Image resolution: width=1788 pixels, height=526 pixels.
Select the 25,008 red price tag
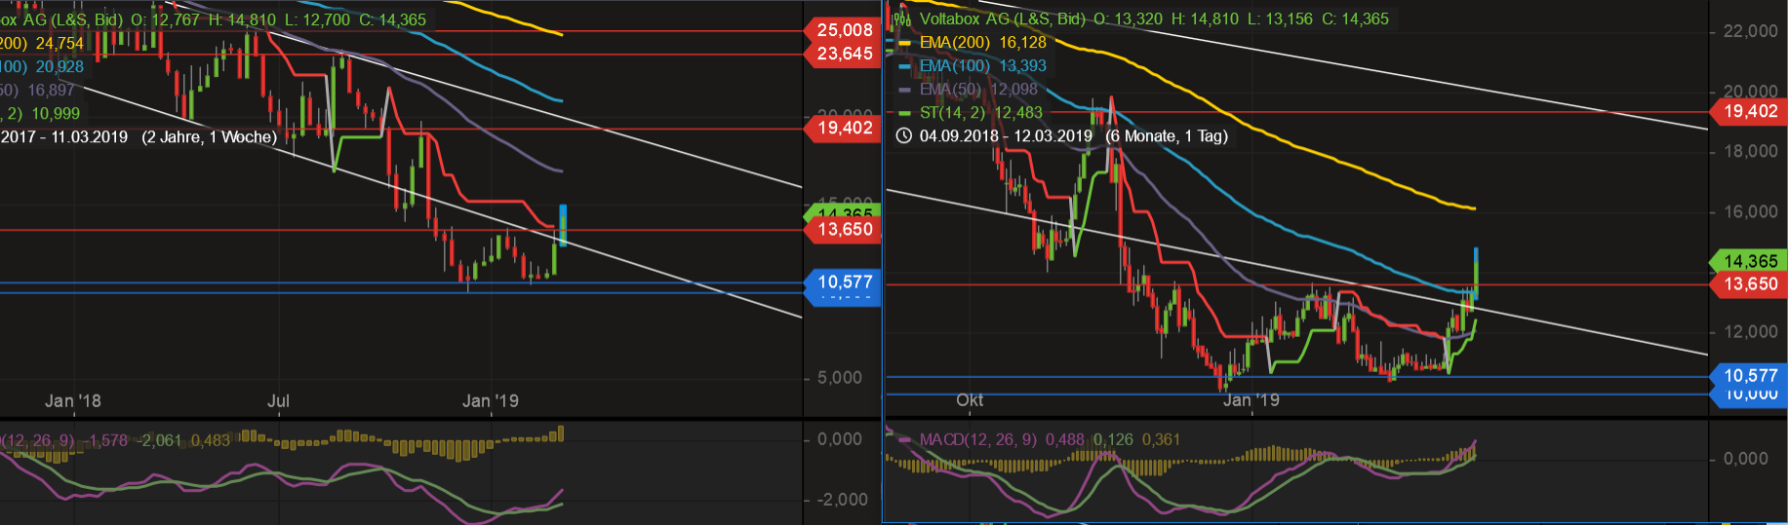843,30
